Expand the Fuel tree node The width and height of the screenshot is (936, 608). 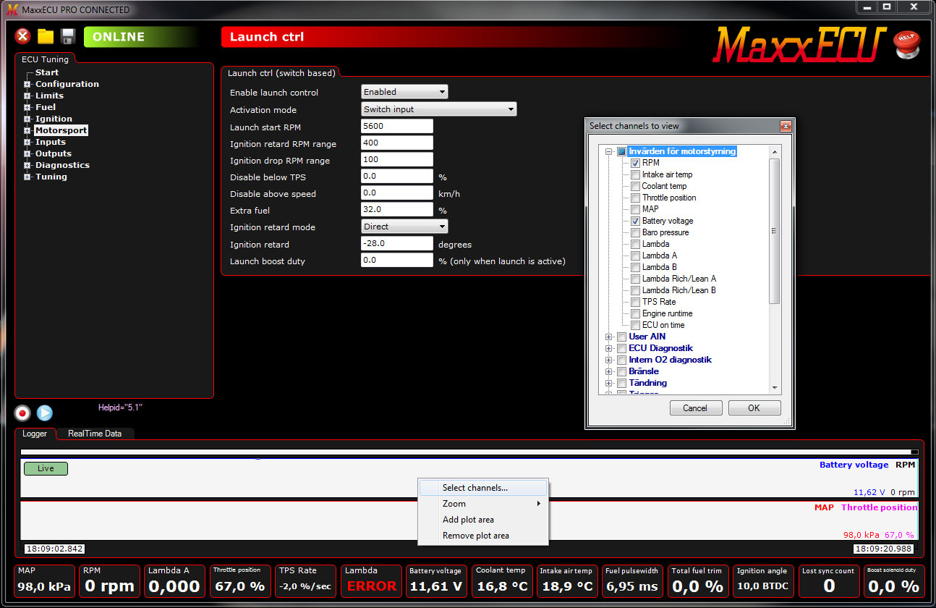click(27, 107)
